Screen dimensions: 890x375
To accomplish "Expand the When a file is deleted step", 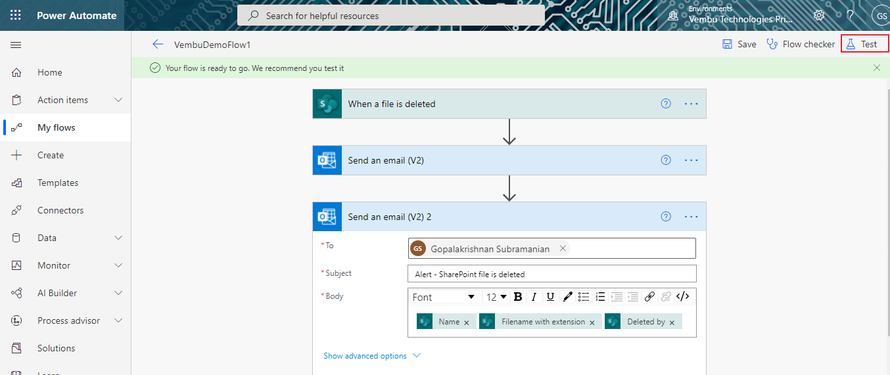I will click(509, 104).
